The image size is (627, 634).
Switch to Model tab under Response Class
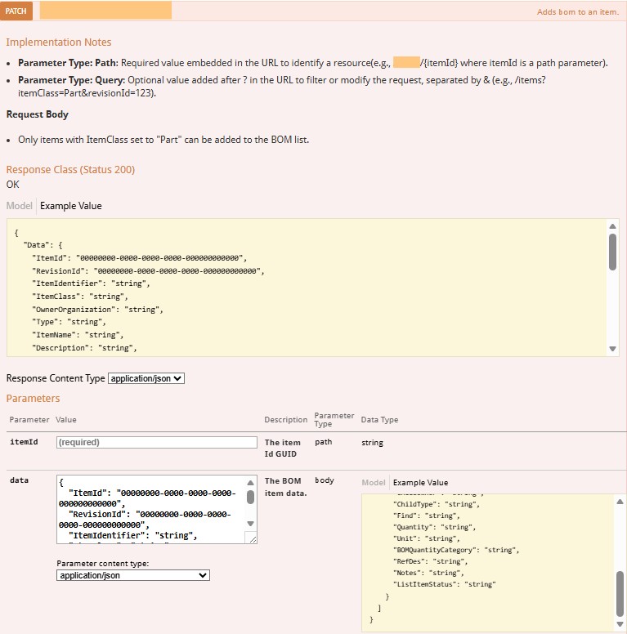pos(20,206)
